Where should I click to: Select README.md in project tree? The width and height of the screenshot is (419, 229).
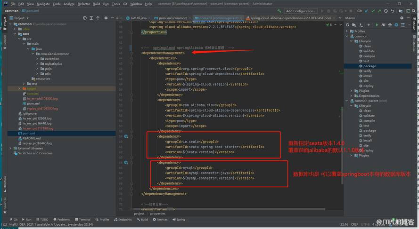(x=32, y=138)
